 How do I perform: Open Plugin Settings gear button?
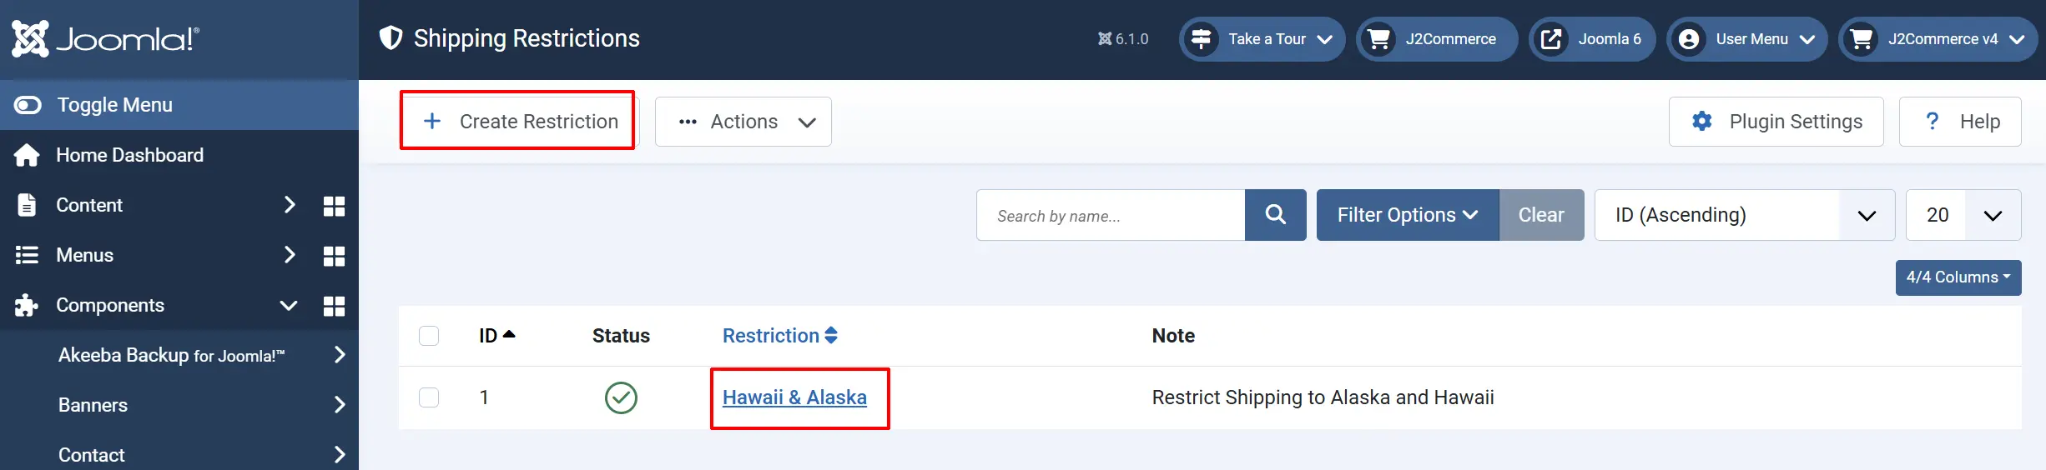1776,122
